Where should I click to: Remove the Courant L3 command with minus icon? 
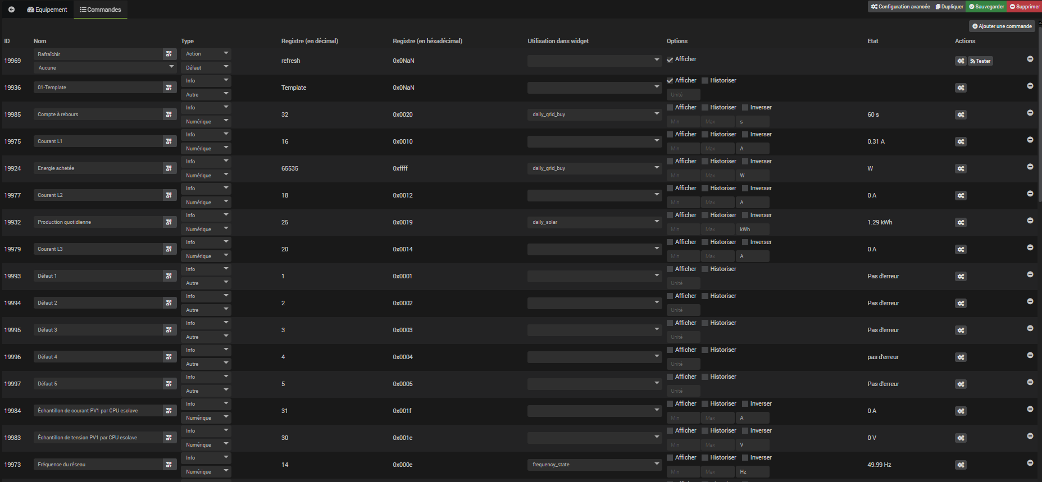coord(1030,247)
